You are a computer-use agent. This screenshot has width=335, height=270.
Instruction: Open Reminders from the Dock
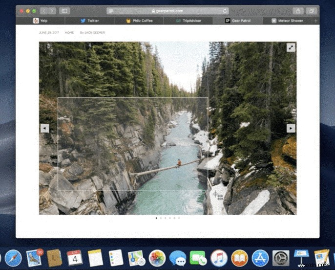point(116,258)
